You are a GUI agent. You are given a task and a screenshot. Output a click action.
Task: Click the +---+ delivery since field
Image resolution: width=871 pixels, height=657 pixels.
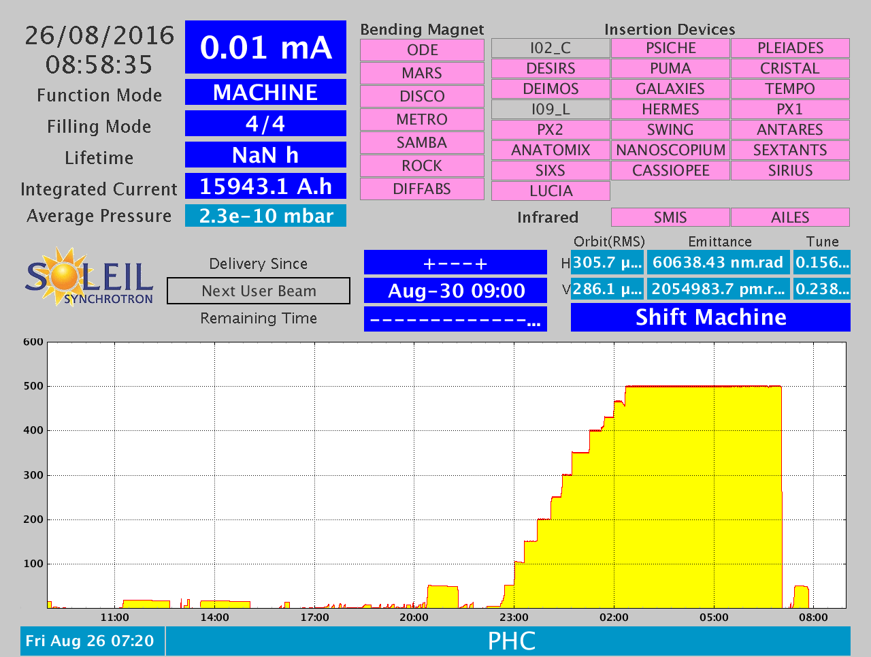coord(455,263)
